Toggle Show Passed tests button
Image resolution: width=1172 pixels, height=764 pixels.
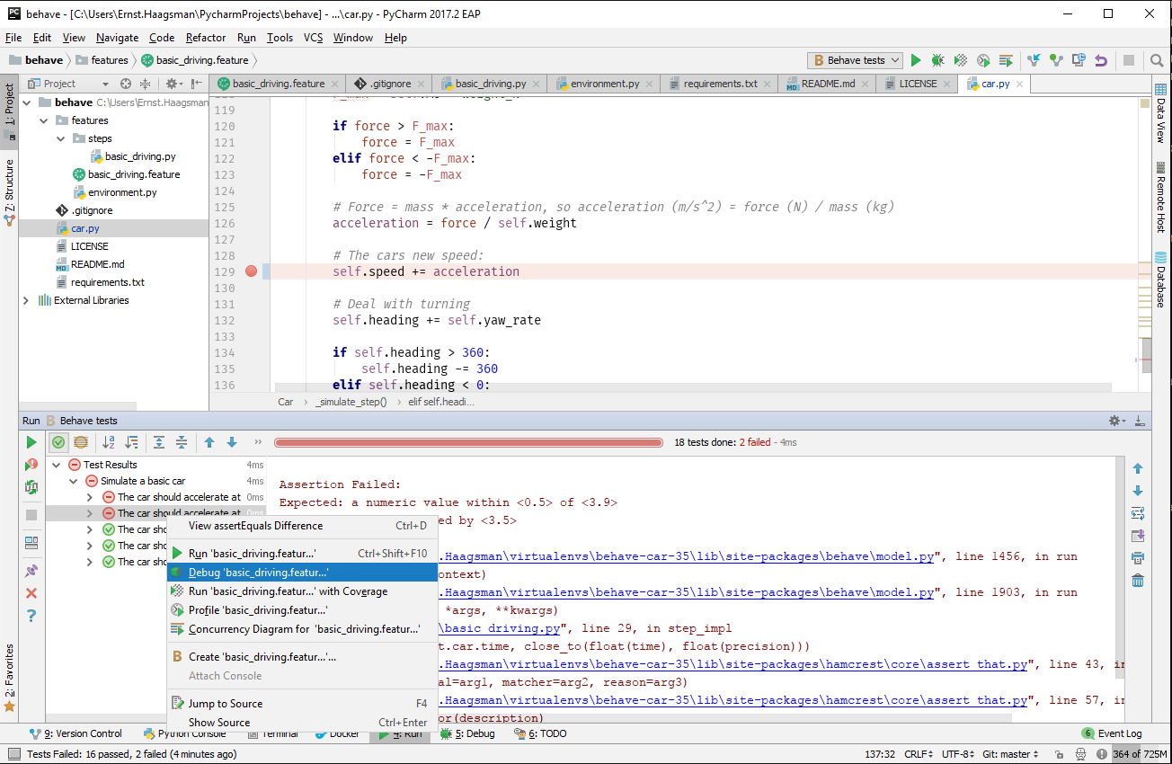pos(58,442)
